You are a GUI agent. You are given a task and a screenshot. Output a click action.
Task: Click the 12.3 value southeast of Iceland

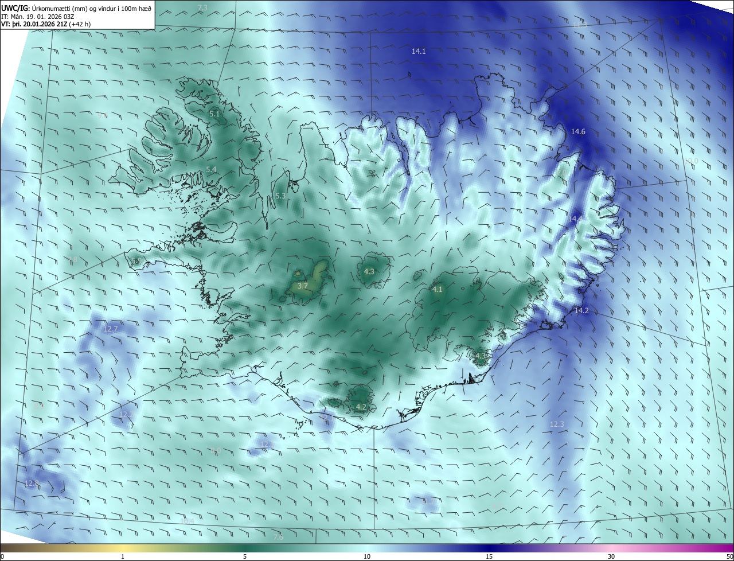557,424
